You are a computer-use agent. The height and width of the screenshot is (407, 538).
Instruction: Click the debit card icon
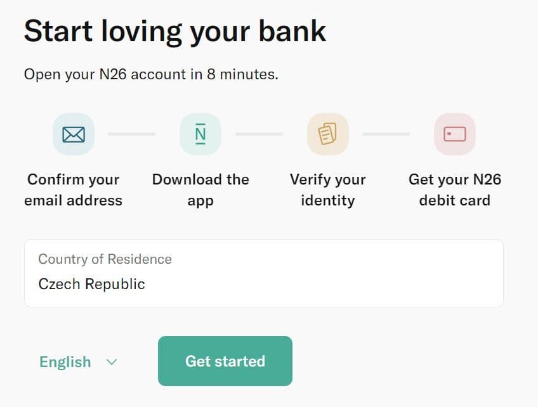(454, 134)
